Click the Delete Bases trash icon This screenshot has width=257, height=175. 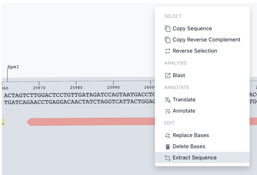tap(167, 147)
